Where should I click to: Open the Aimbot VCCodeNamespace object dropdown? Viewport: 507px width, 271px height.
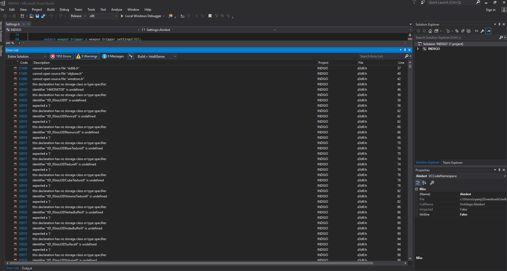coord(461,176)
